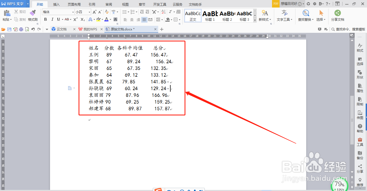This screenshot has height=191, width=367.
Task: Click the save floppy disk icon
Action: (9, 29)
